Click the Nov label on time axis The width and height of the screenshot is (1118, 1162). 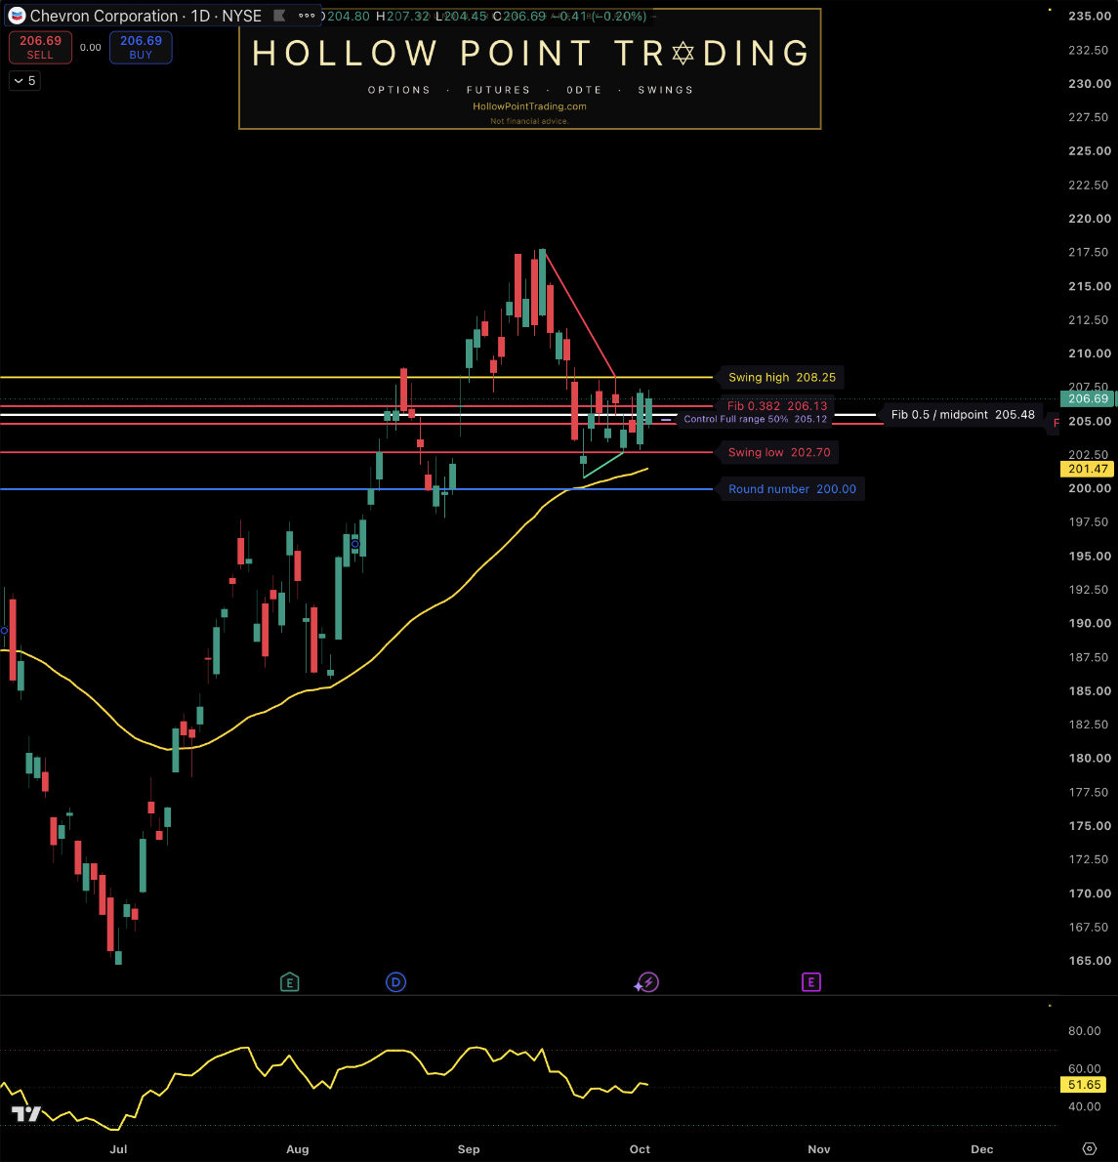[818, 1148]
